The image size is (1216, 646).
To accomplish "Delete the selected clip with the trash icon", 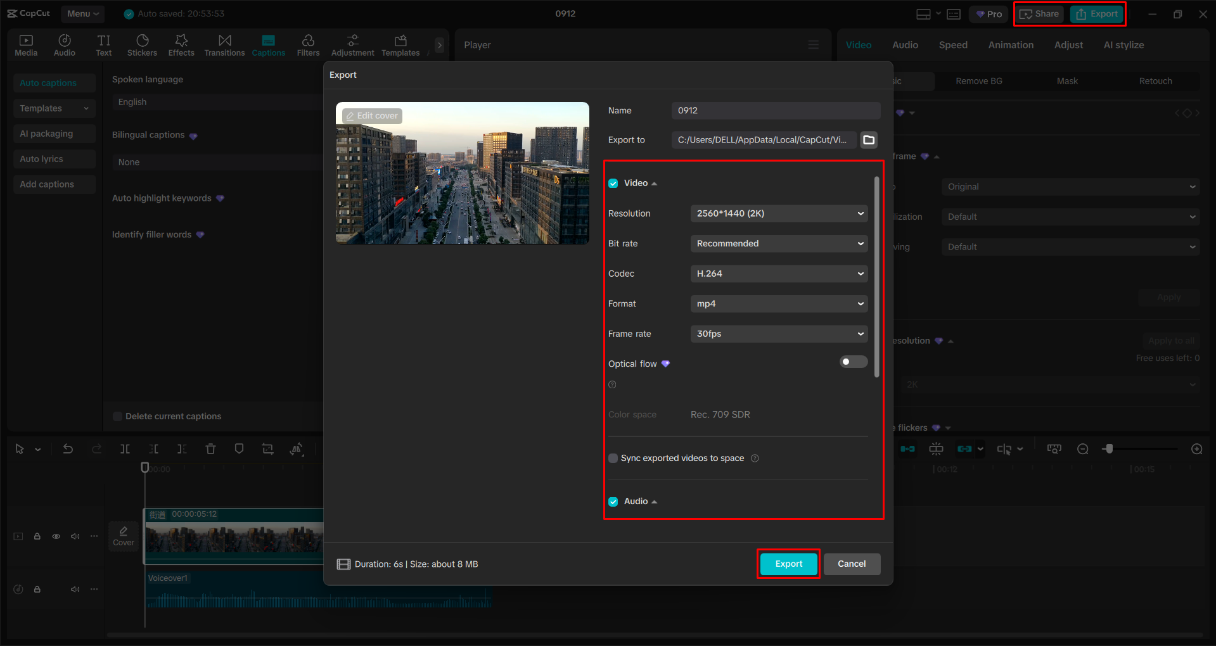I will 210,448.
